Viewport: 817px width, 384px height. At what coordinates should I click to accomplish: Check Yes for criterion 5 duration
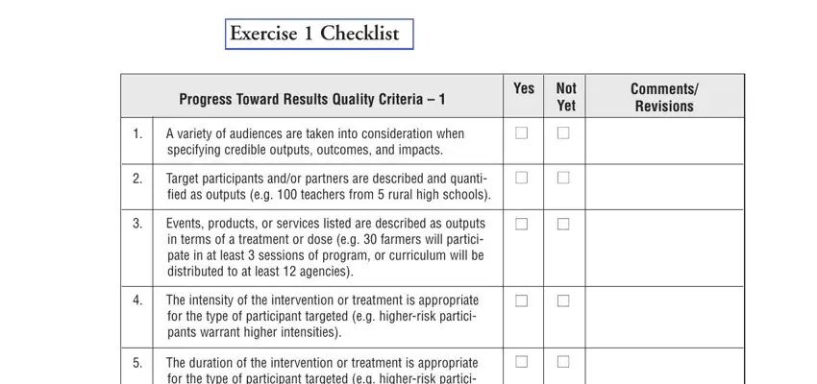pyautogui.click(x=521, y=362)
